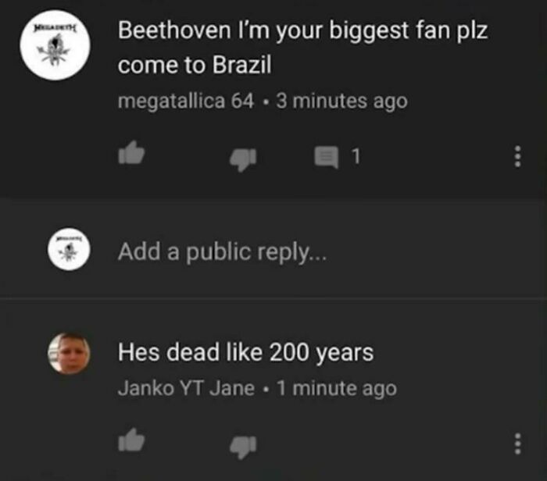Open the megatallica 64 channel name
The height and width of the screenshot is (481, 547).
[186, 101]
